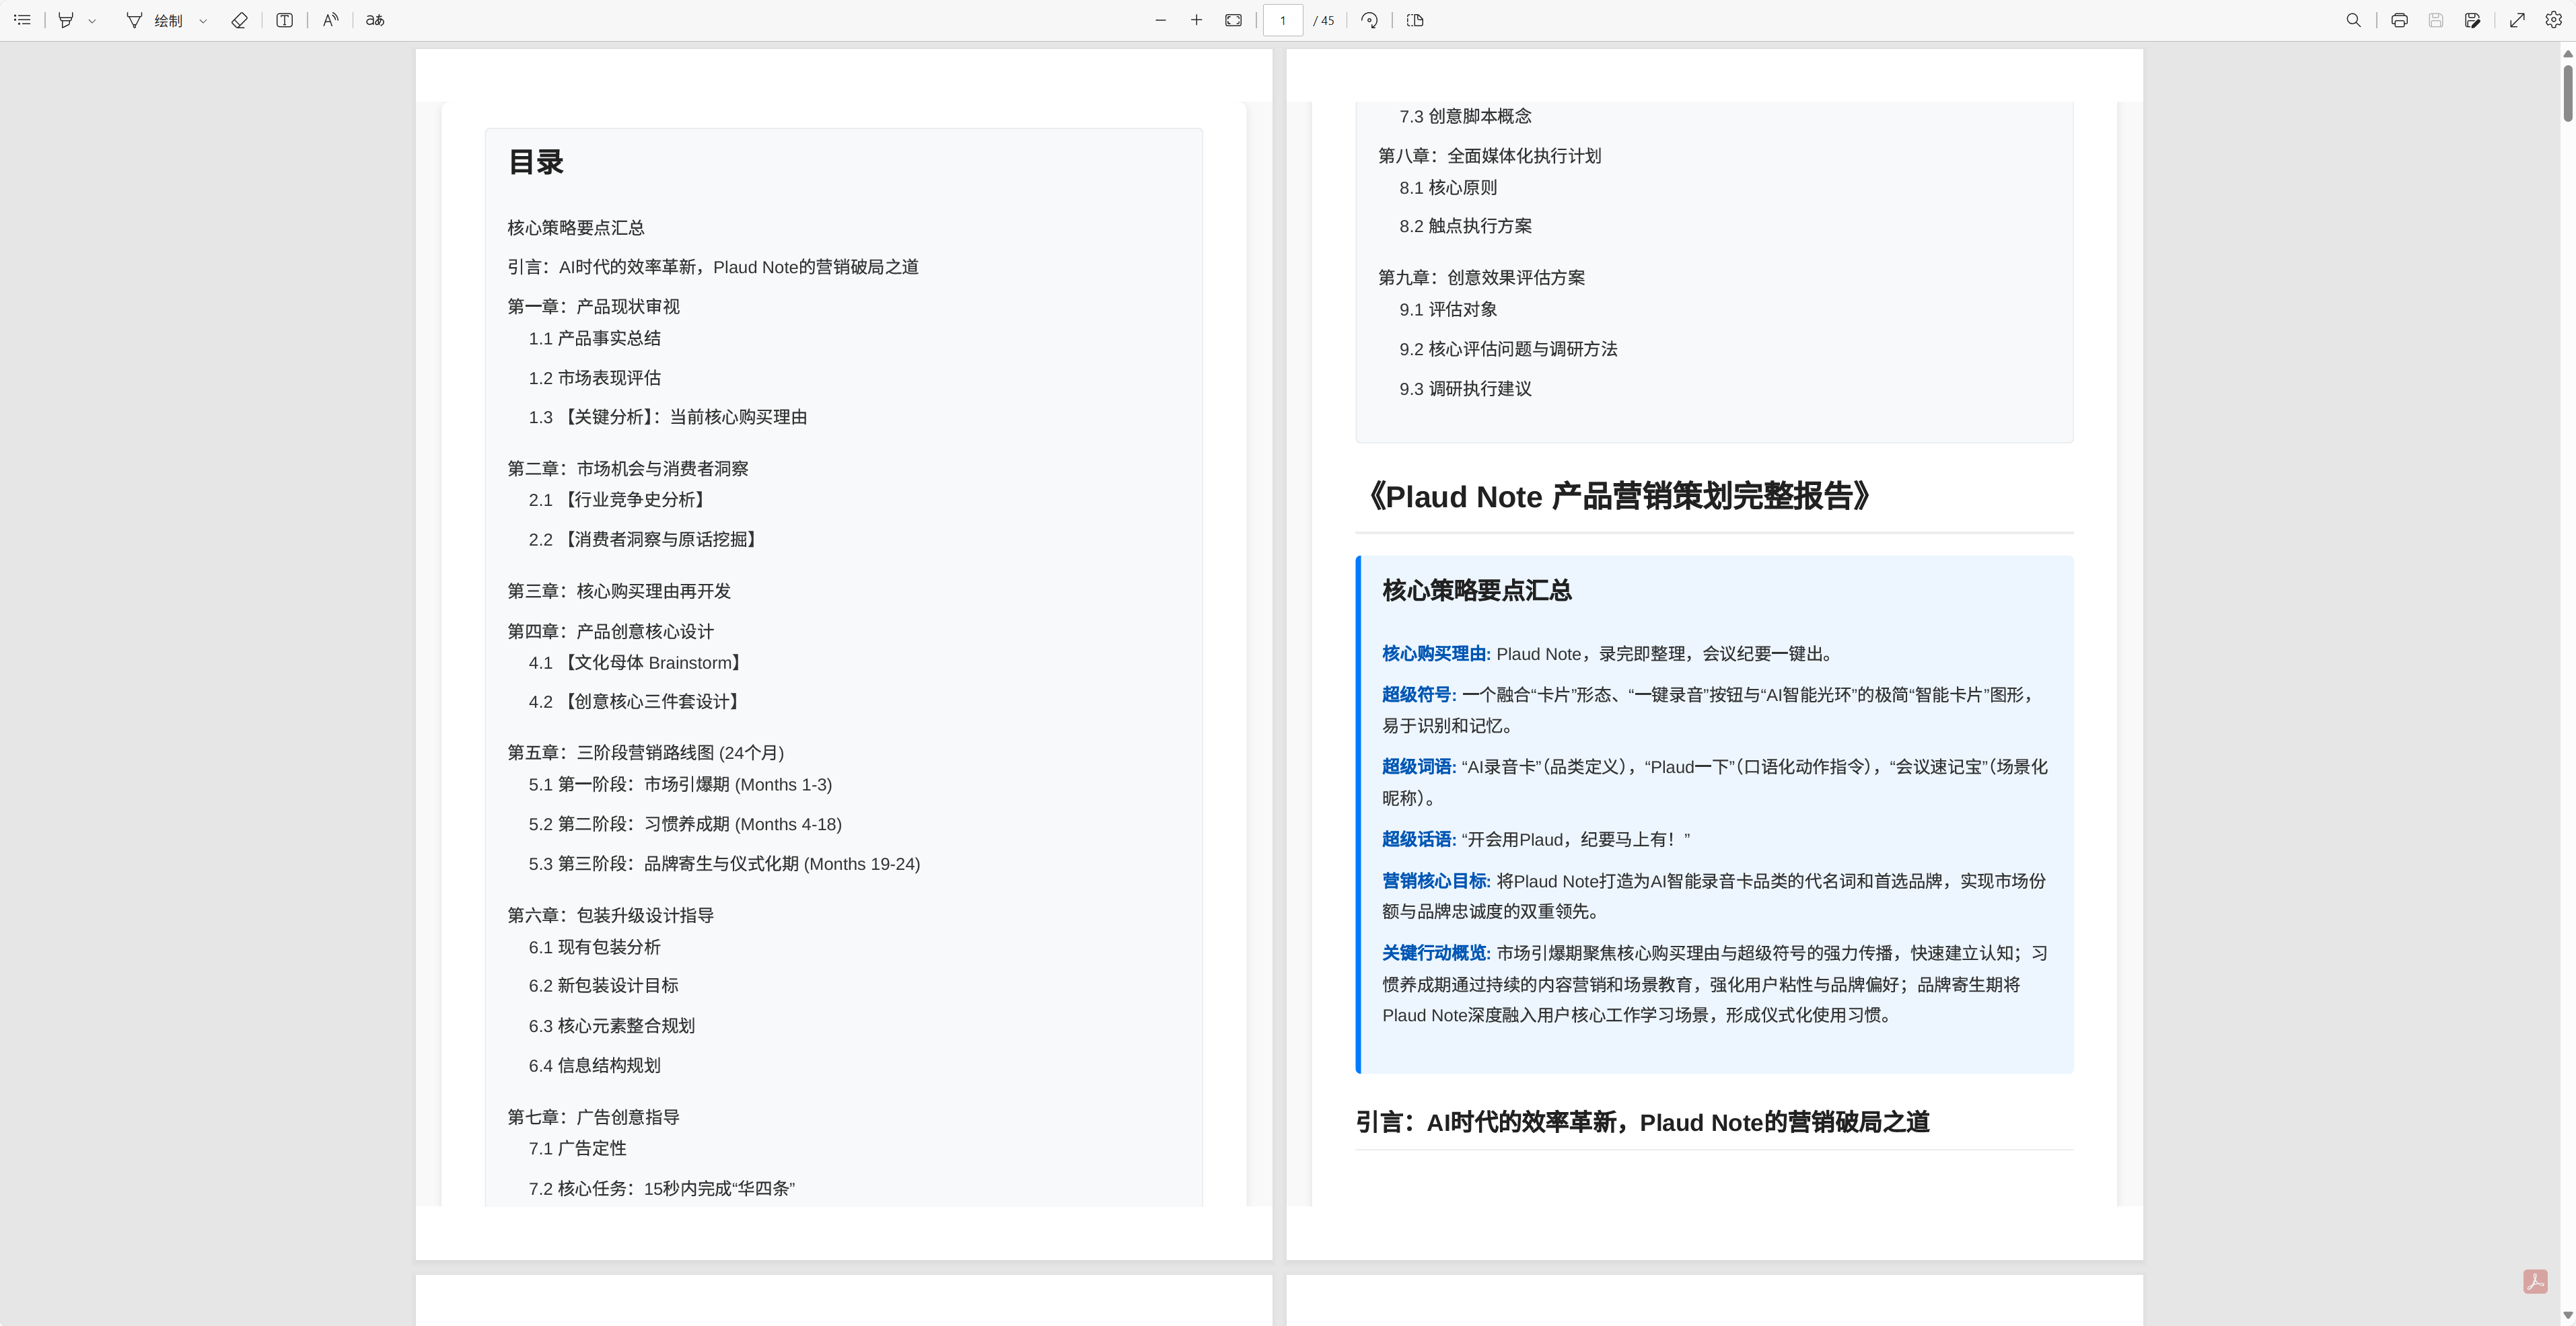This screenshot has height=1326, width=2576.
Task: Open the 绘制 draw options dropdown arrow
Action: [203, 20]
